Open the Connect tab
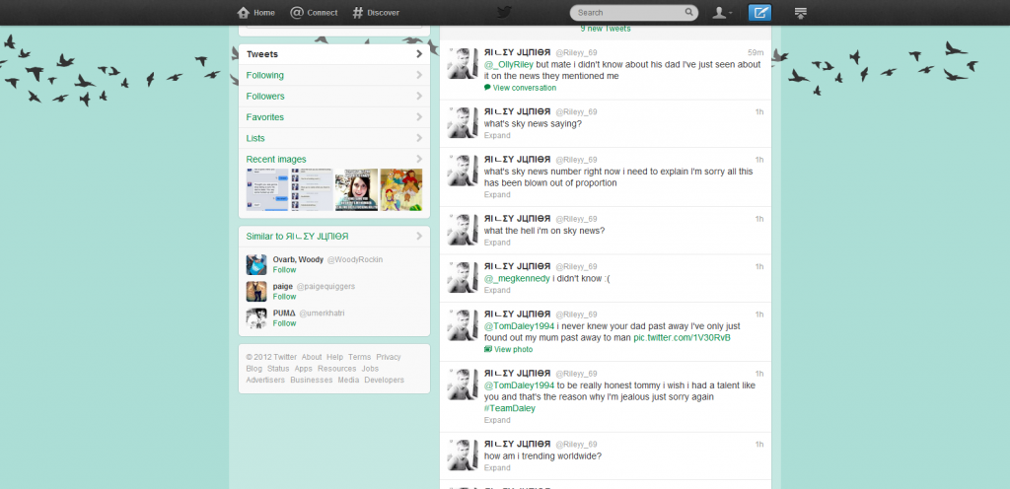The height and width of the screenshot is (489, 1010). click(x=314, y=12)
